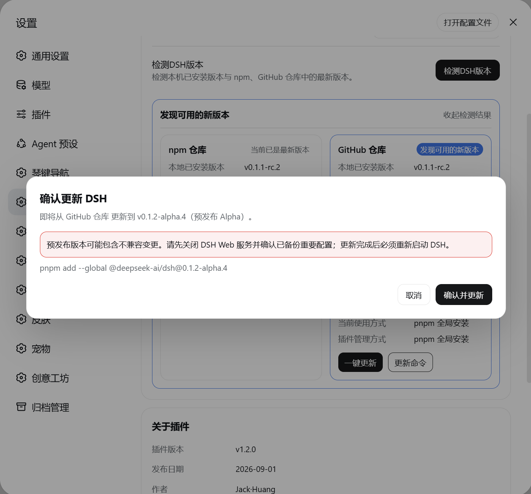Close the settings window with X
The image size is (531, 494).
pos(513,22)
